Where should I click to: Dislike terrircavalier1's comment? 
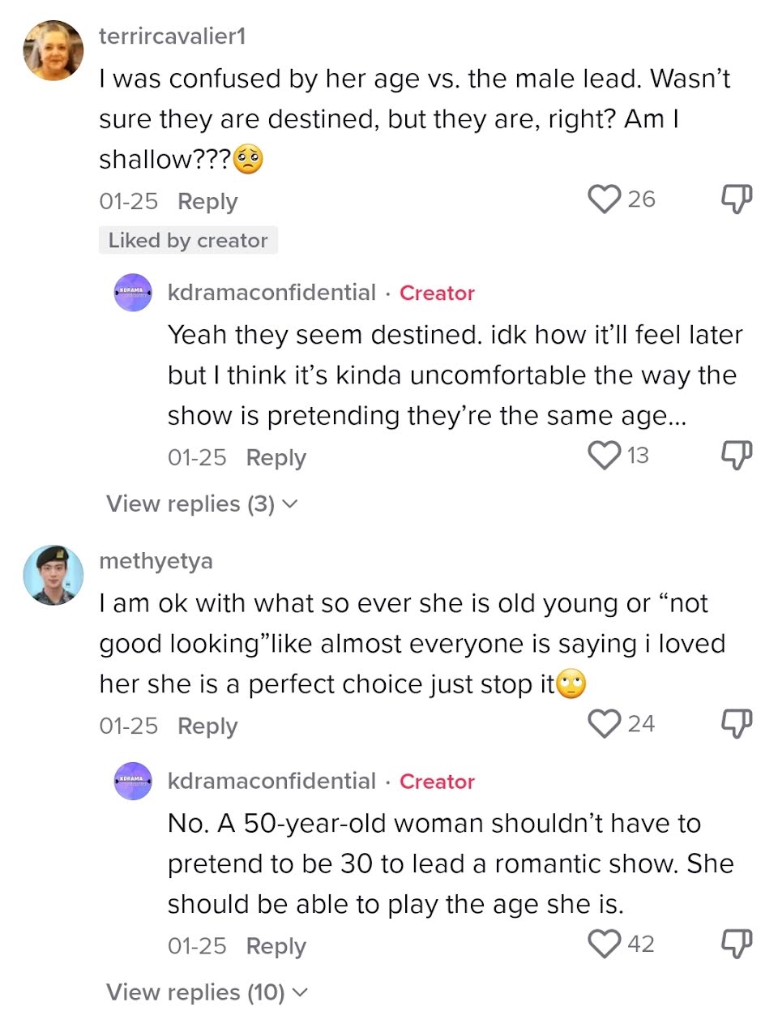tap(736, 199)
